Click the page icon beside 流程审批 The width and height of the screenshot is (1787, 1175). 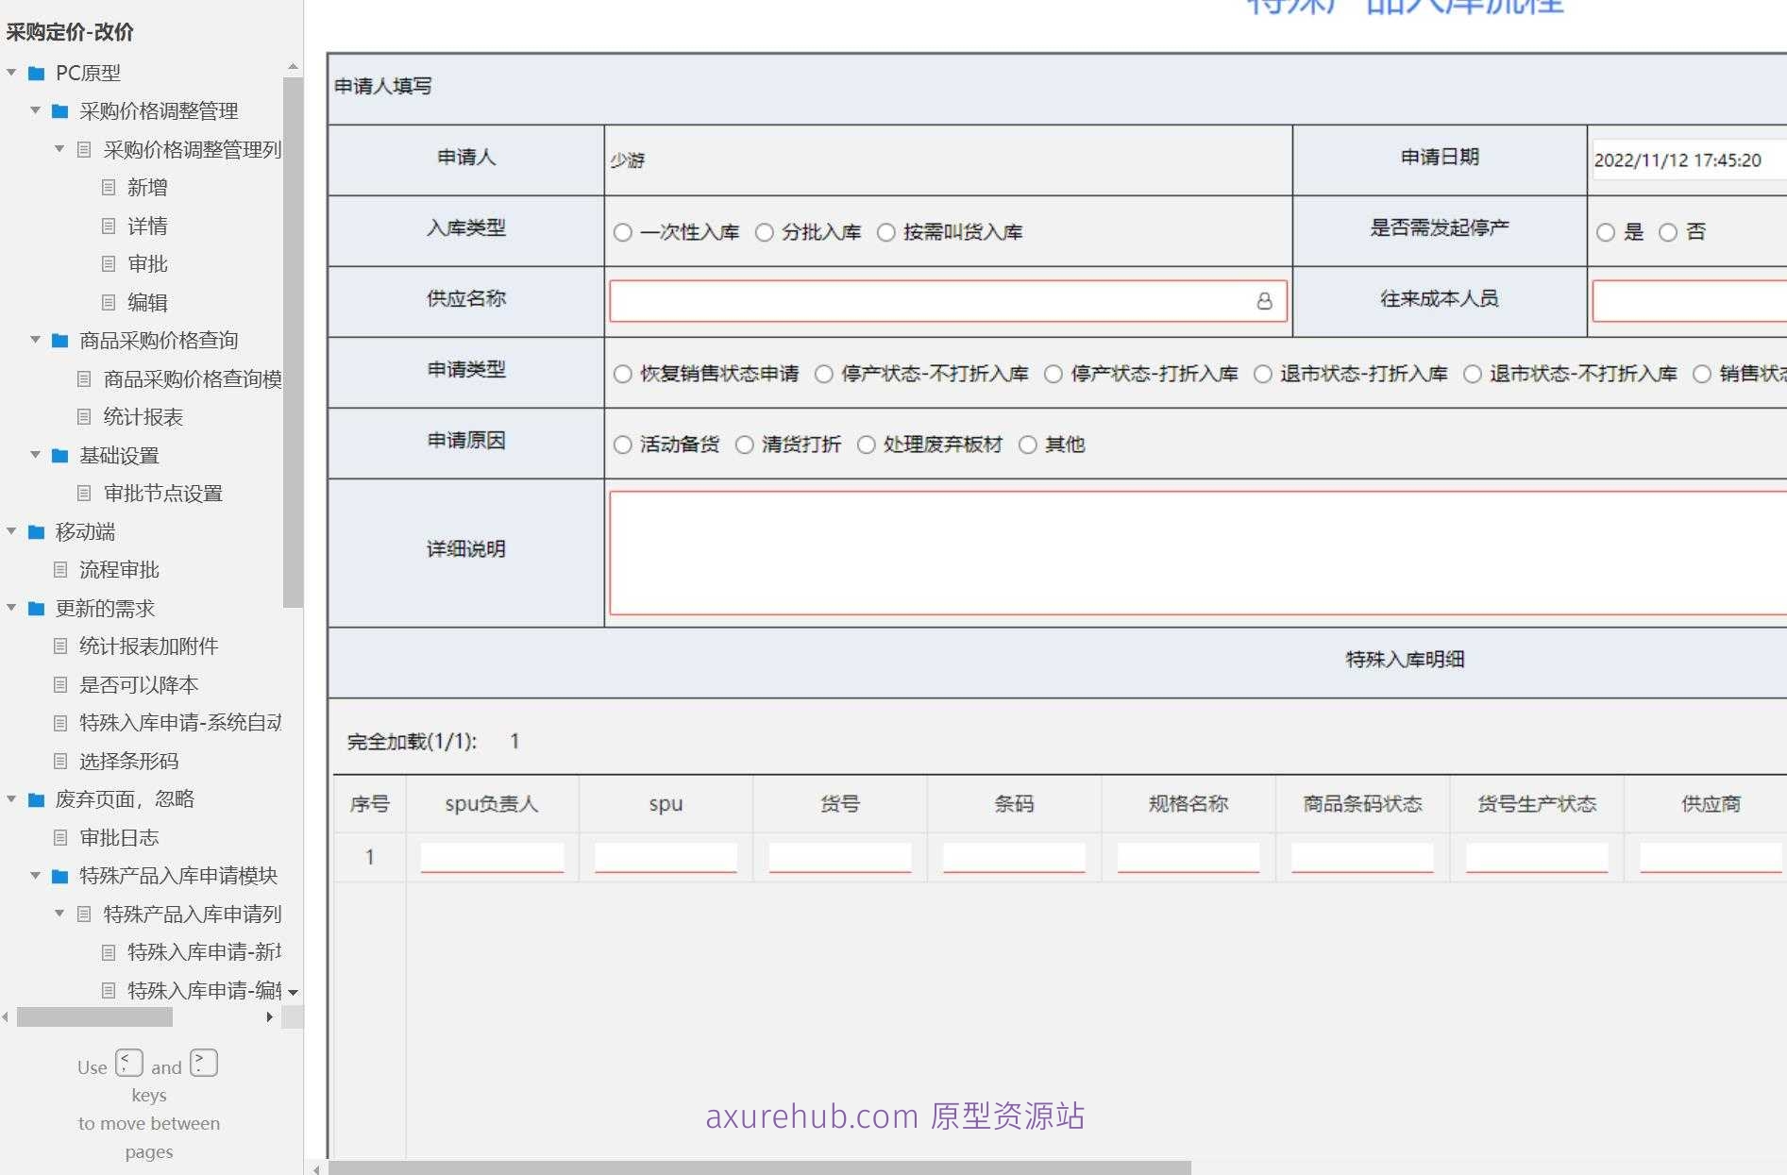point(59,570)
